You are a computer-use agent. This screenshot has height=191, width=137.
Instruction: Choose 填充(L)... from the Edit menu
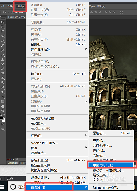[x=58, y=74]
